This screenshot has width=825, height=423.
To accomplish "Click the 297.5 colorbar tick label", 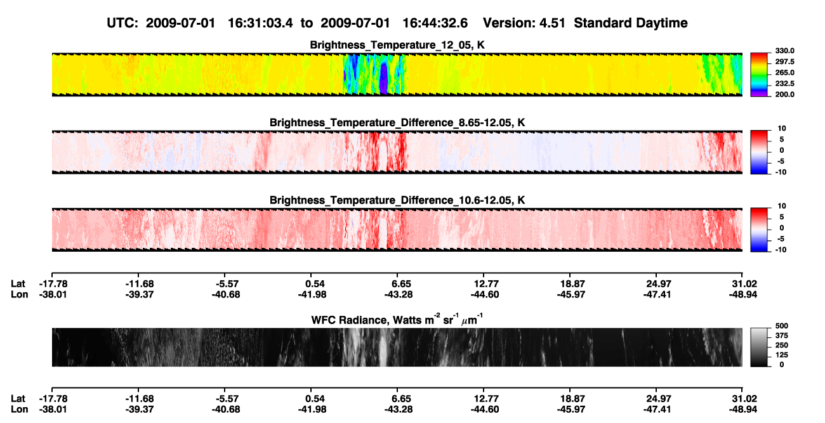I will coord(786,62).
